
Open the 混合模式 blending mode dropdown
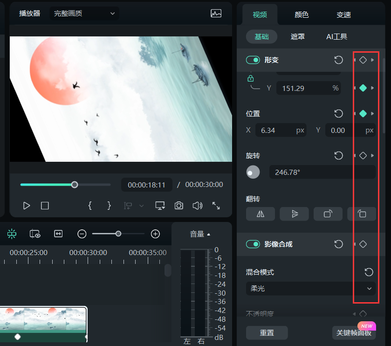click(311, 288)
